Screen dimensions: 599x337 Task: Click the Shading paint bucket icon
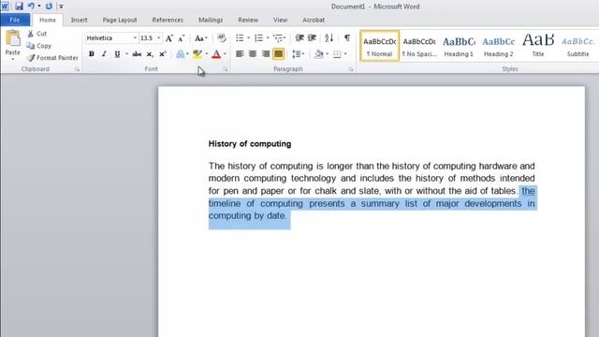tap(318, 54)
